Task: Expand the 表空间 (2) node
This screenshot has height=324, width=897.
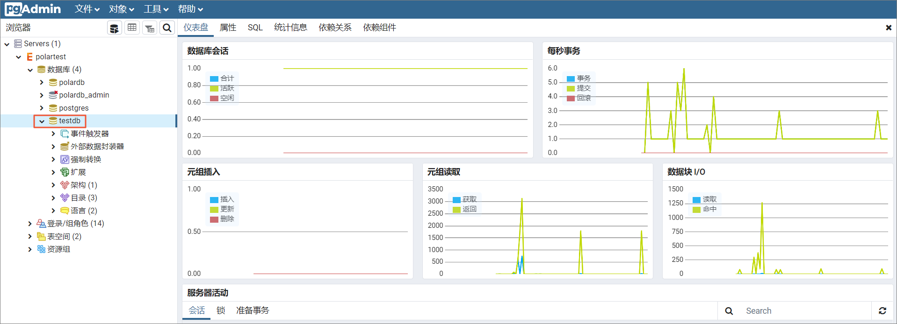Action: click(x=30, y=236)
